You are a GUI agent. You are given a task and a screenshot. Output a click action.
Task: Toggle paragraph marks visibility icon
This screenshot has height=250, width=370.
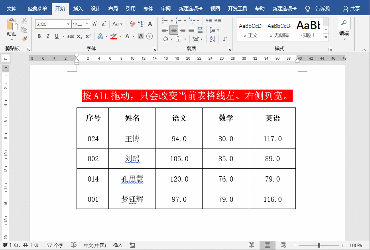[x=224, y=39]
